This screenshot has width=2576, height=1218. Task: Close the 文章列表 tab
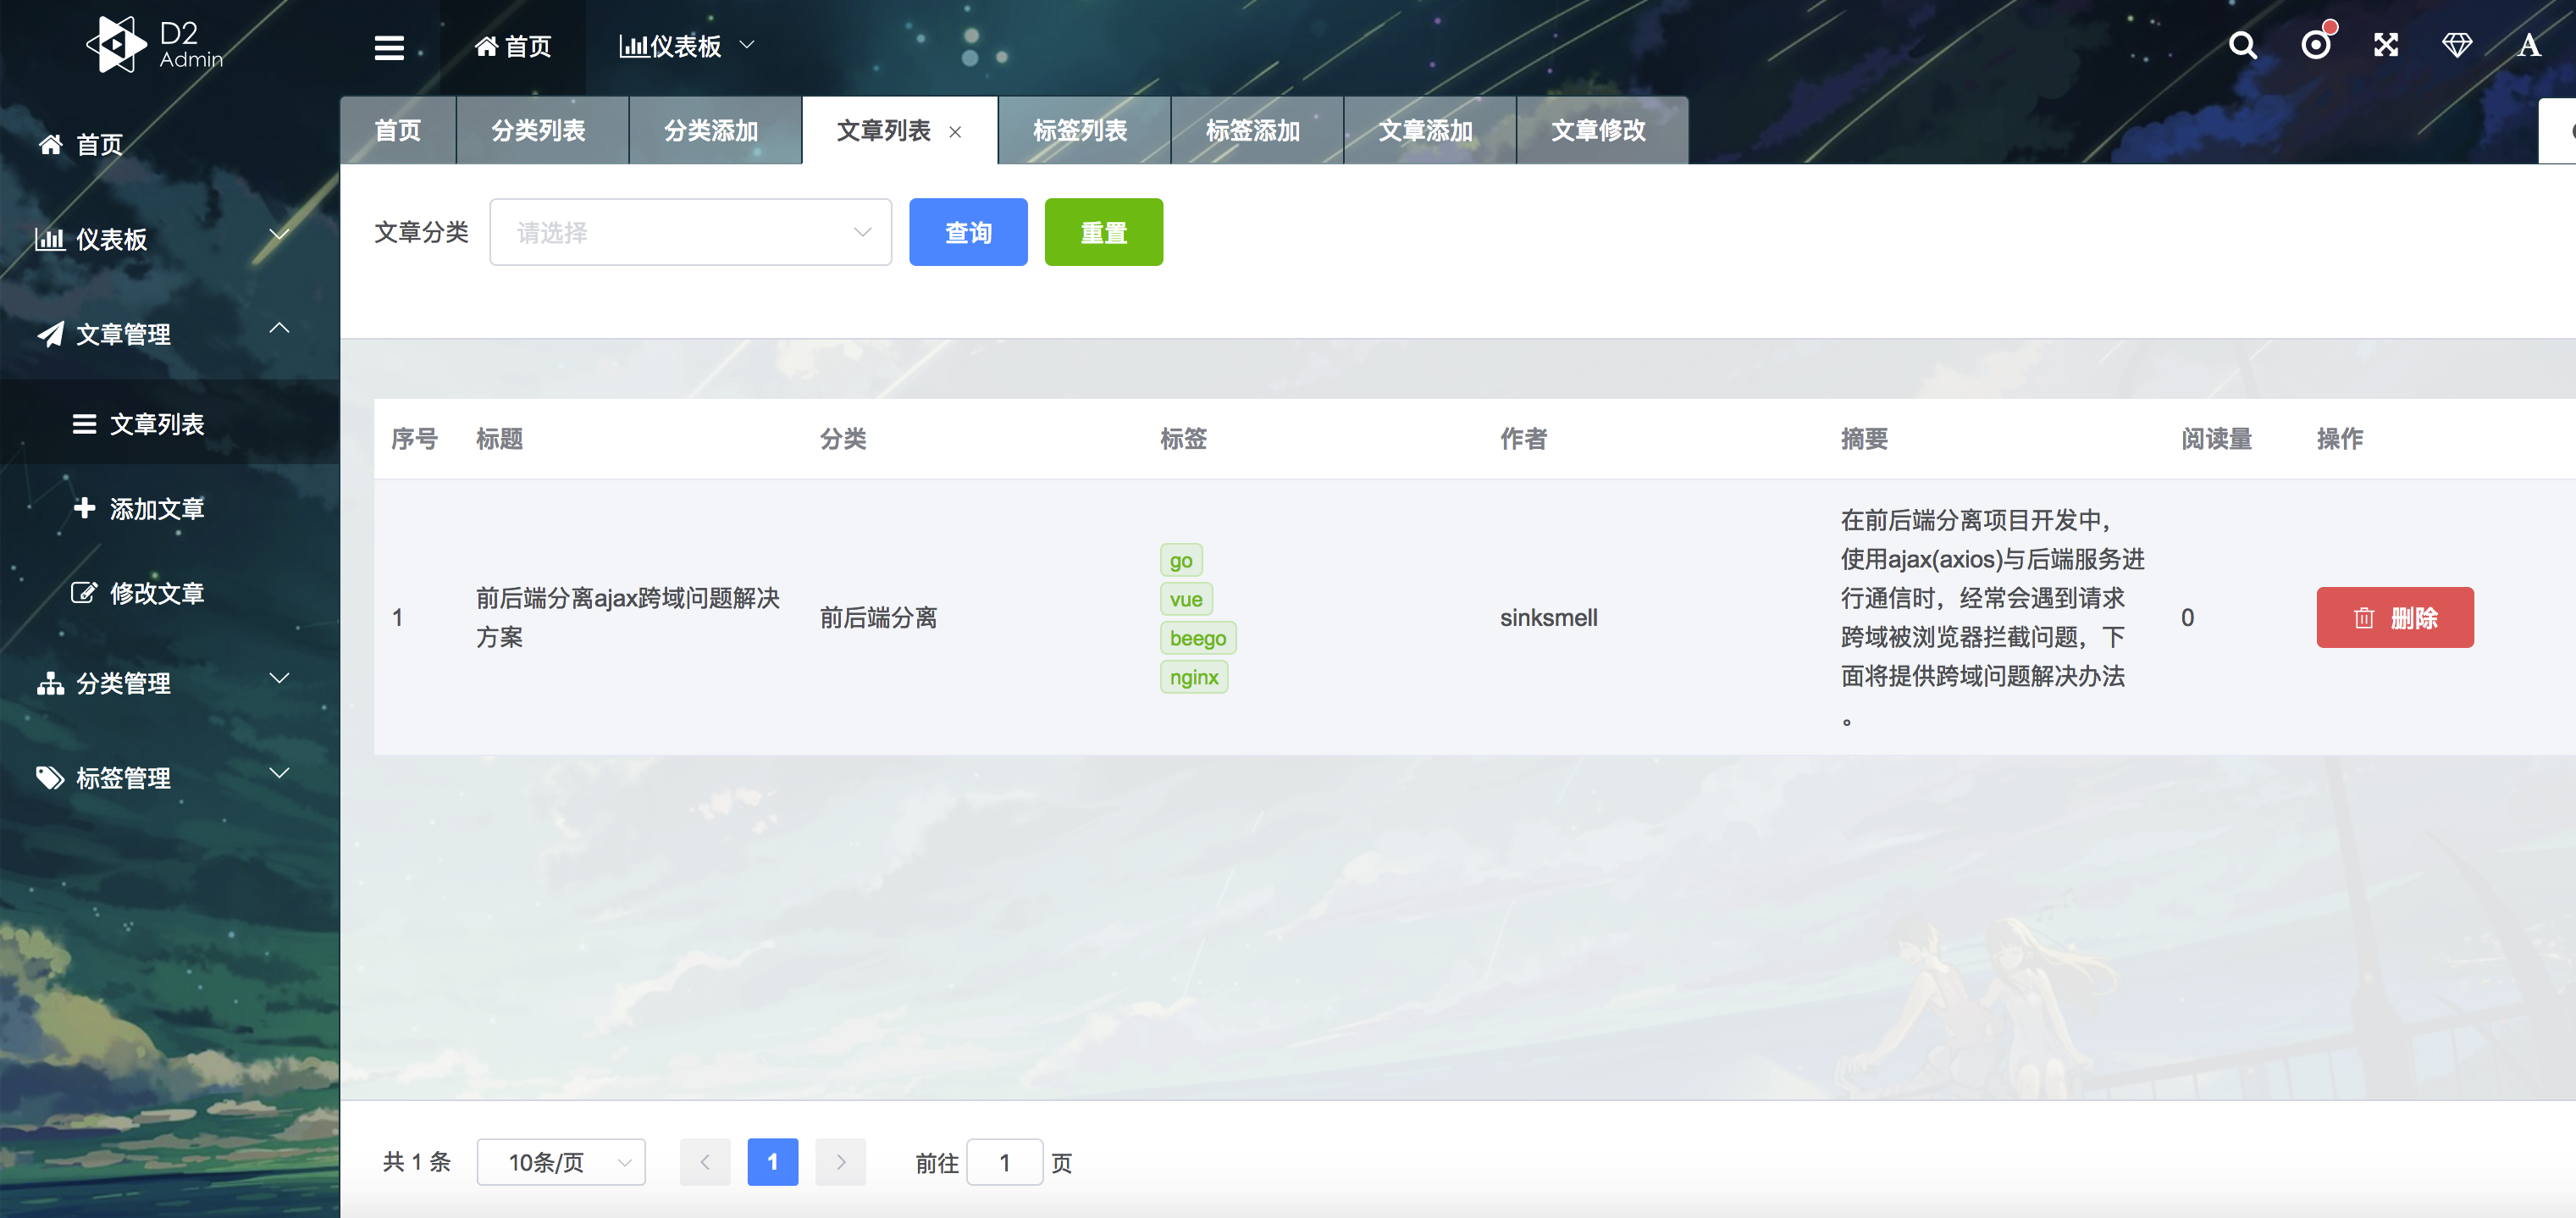[955, 132]
